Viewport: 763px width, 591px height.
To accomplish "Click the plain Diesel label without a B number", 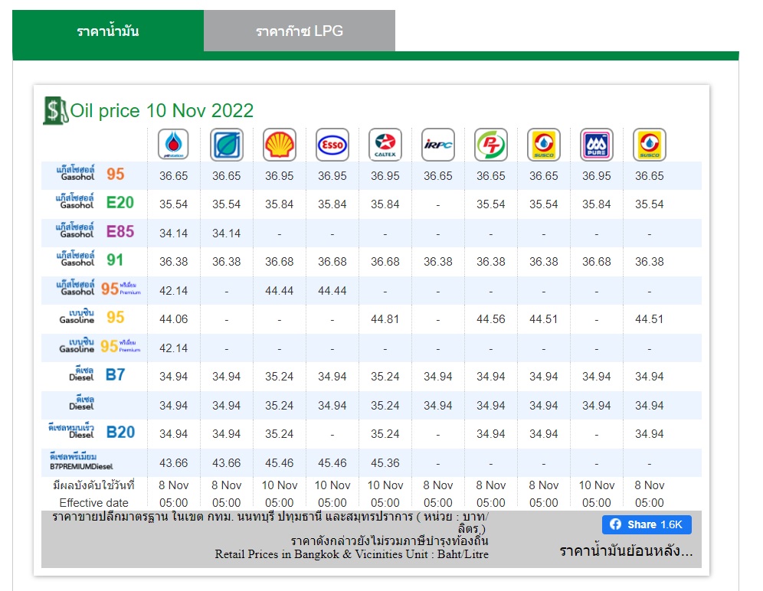I will point(82,403).
